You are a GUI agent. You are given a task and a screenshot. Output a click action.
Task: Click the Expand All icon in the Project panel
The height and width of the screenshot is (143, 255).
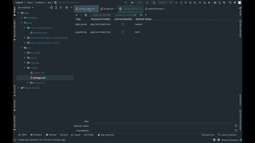(56, 8)
